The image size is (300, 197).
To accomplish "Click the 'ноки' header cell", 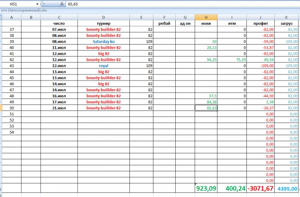I will 206,24.
